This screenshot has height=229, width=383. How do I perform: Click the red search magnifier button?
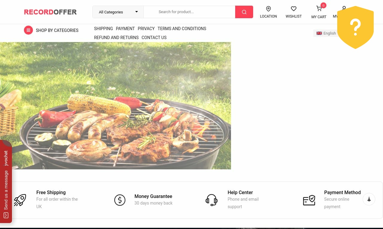244,12
